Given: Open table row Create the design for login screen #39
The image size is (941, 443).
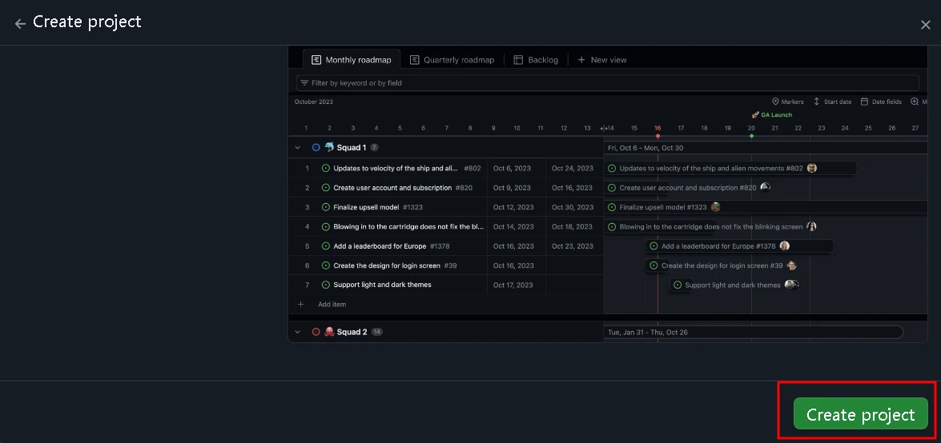Looking at the screenshot, I should click(446, 265).
